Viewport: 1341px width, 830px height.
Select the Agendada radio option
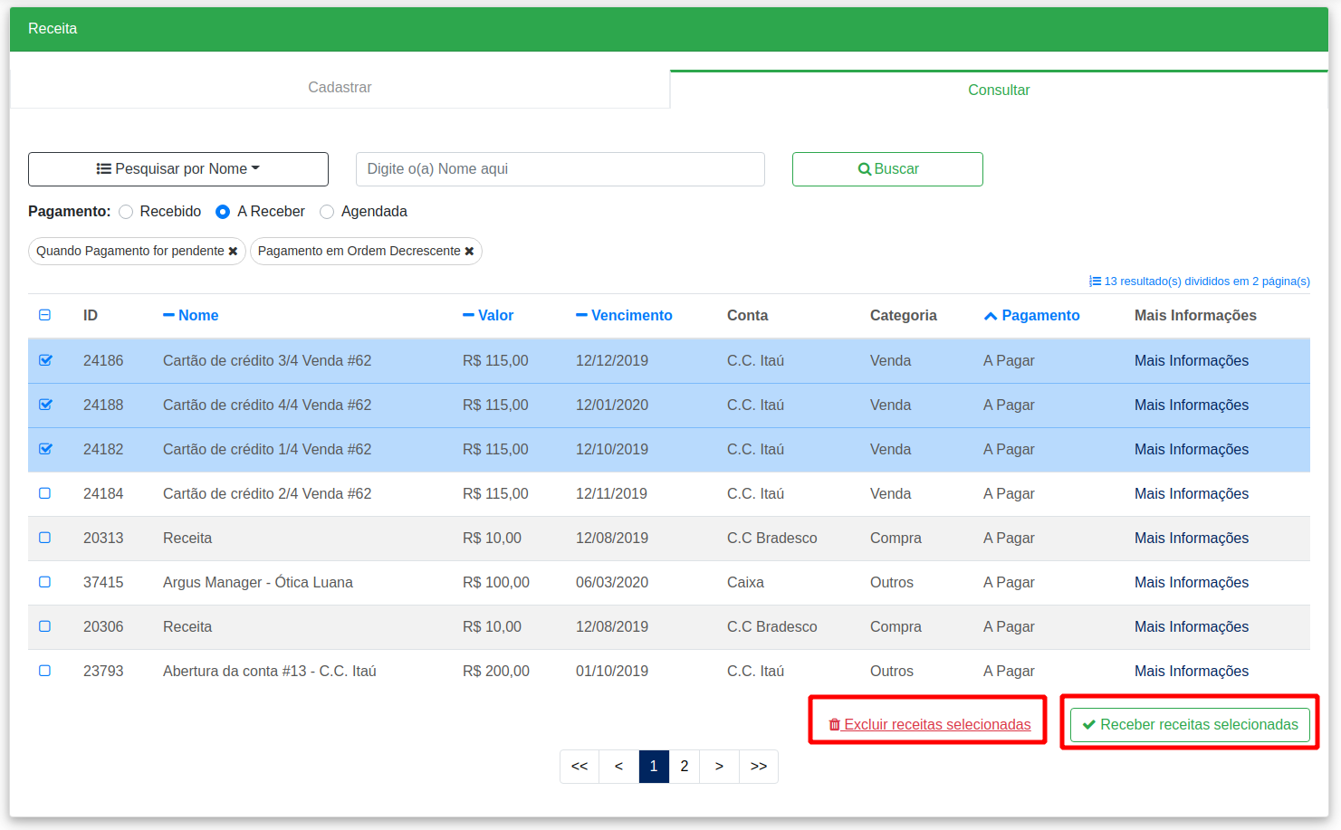pos(327,212)
